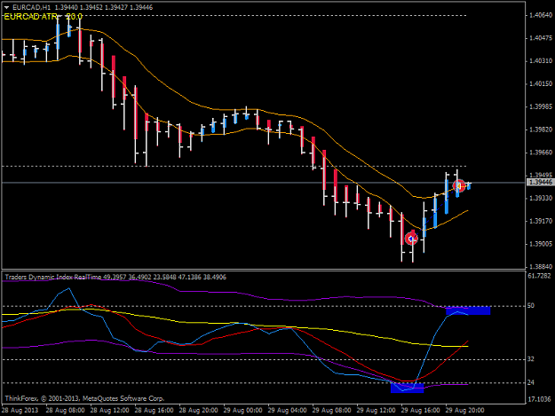Click the 28 Aug 08:00 time label

tap(65, 411)
